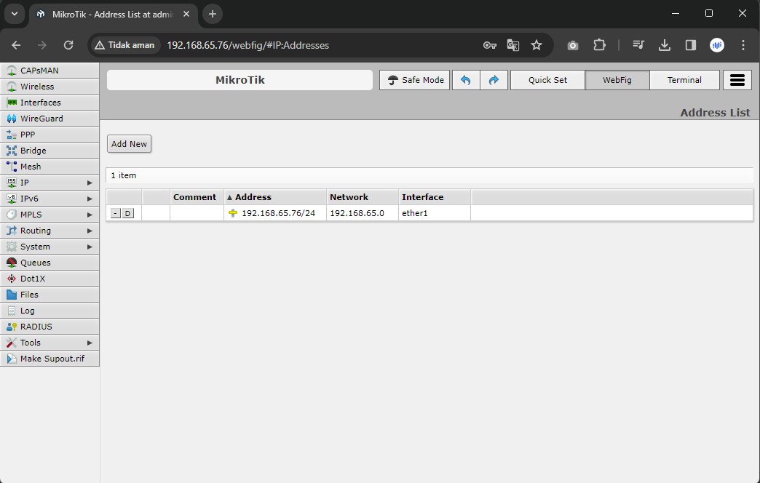Viewport: 760px width, 483px height.
Task: Open the WireGuard menu item
Action: pyautogui.click(x=41, y=119)
